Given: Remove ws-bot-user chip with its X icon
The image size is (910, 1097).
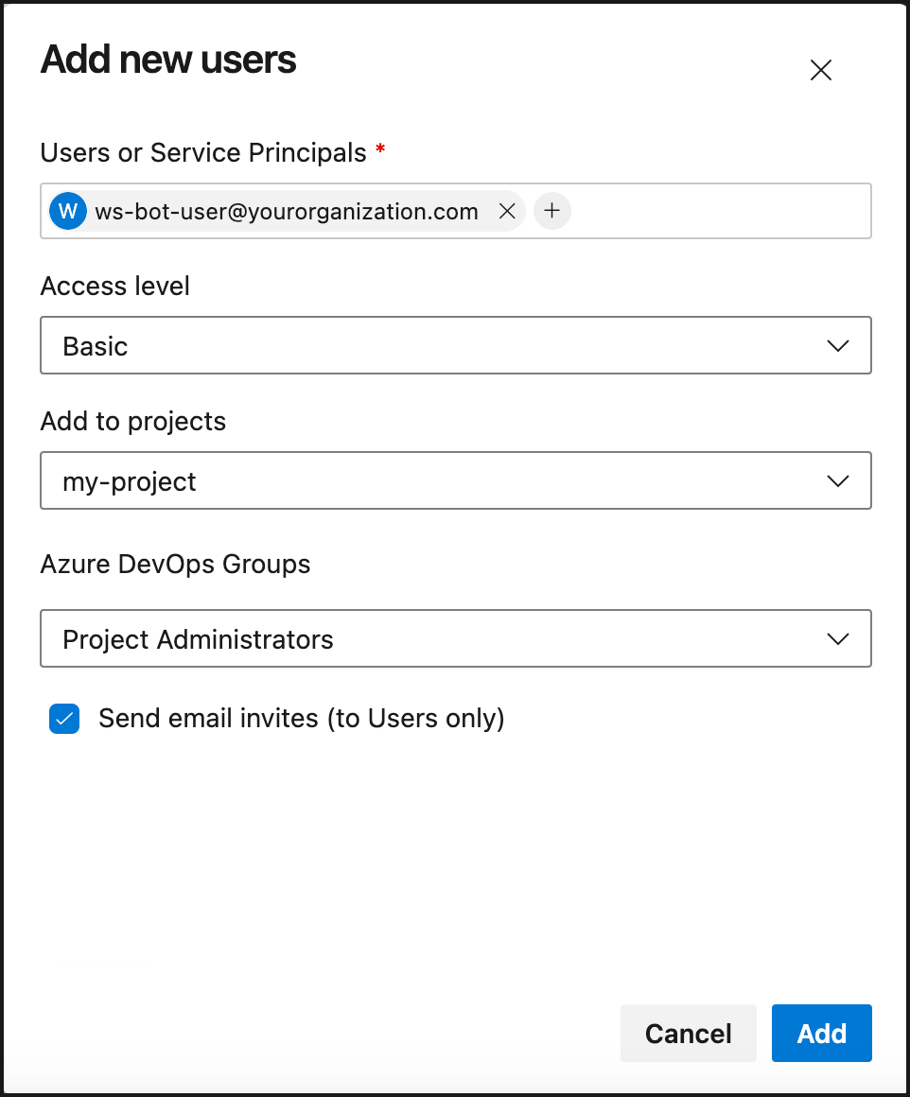Looking at the screenshot, I should click(x=507, y=211).
